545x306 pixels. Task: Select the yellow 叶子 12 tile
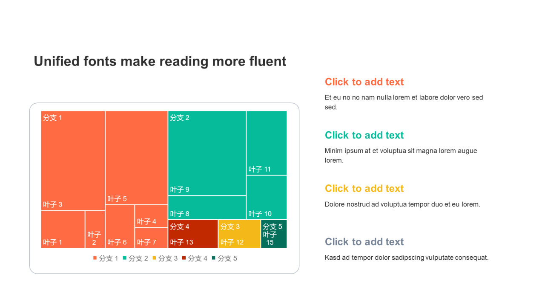pos(239,234)
